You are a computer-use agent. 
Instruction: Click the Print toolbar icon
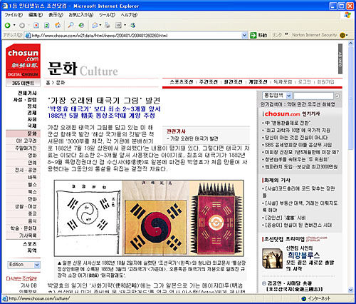(108, 25)
